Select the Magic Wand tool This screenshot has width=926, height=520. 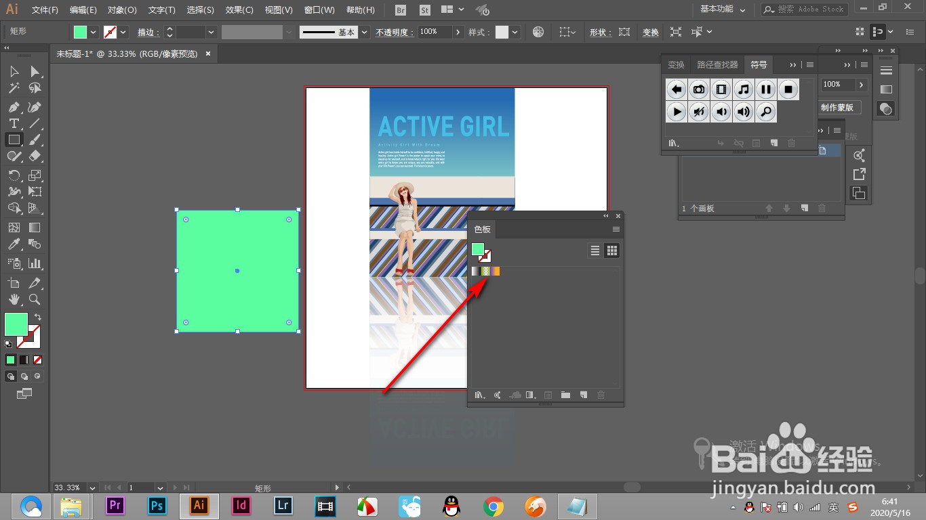point(14,88)
